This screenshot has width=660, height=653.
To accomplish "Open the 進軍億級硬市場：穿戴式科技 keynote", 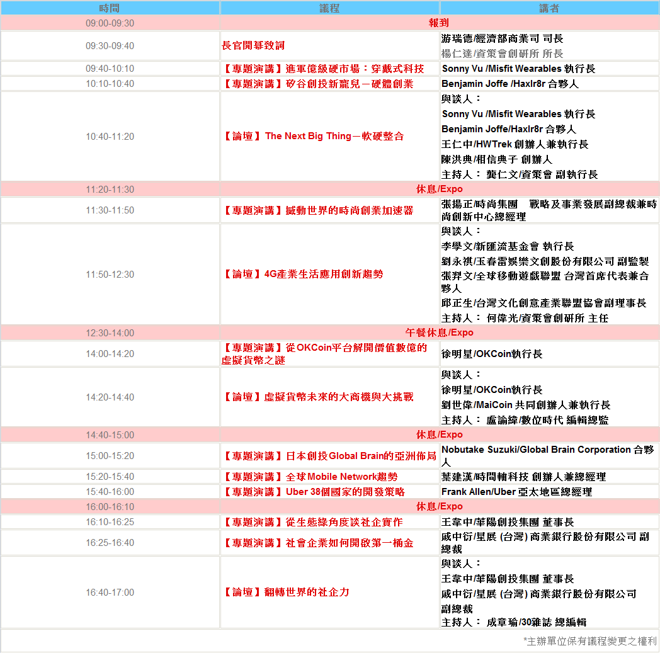I will (x=323, y=69).
